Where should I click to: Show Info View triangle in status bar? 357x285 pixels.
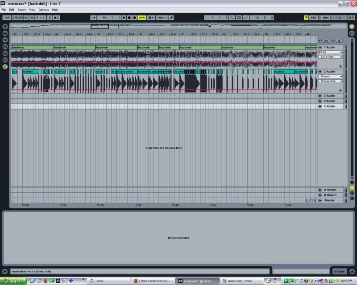pos(4,271)
